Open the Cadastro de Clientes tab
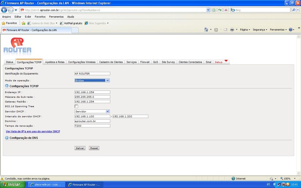Viewport: 301px width, 188px height. [x=111, y=62]
